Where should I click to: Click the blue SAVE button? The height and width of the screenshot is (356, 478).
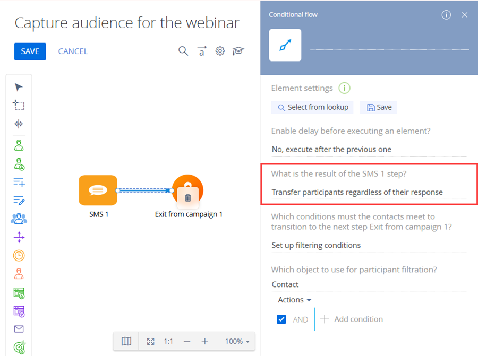[x=30, y=51]
